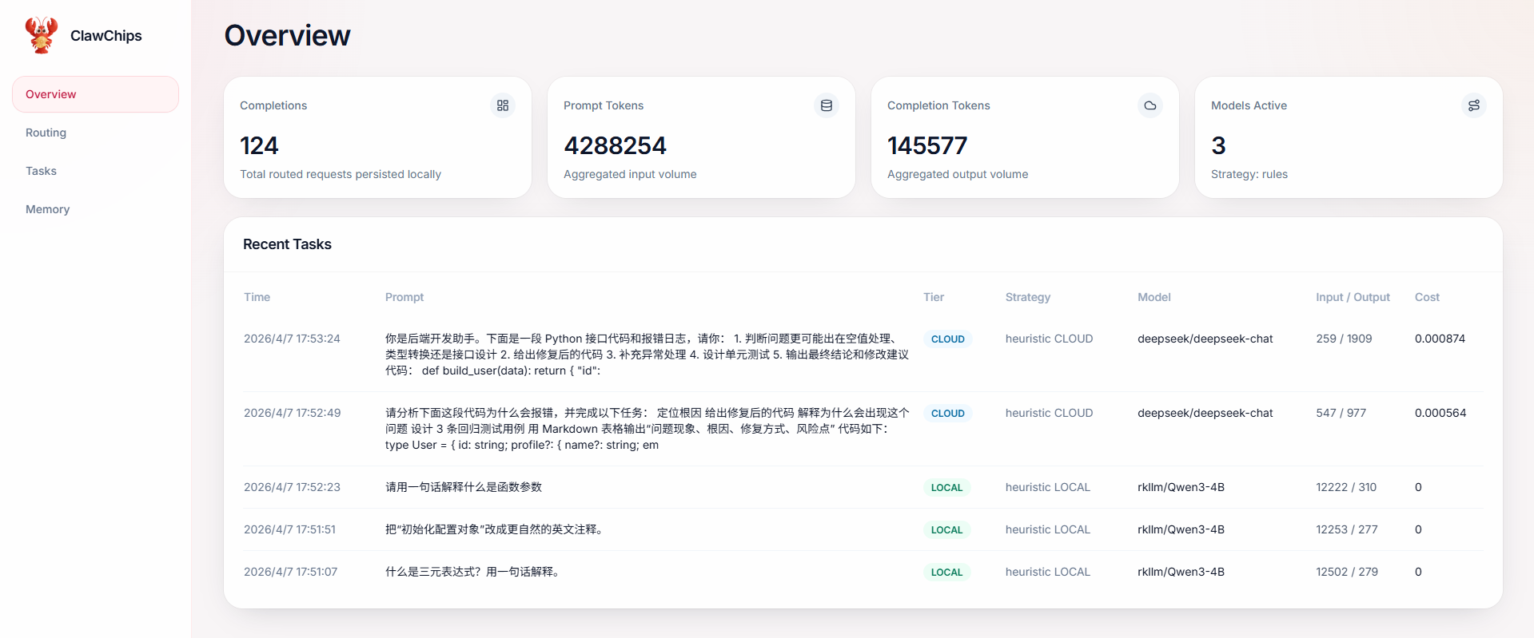
Task: Click the CLOUD badge in the 17:53:24 row
Action: point(948,339)
